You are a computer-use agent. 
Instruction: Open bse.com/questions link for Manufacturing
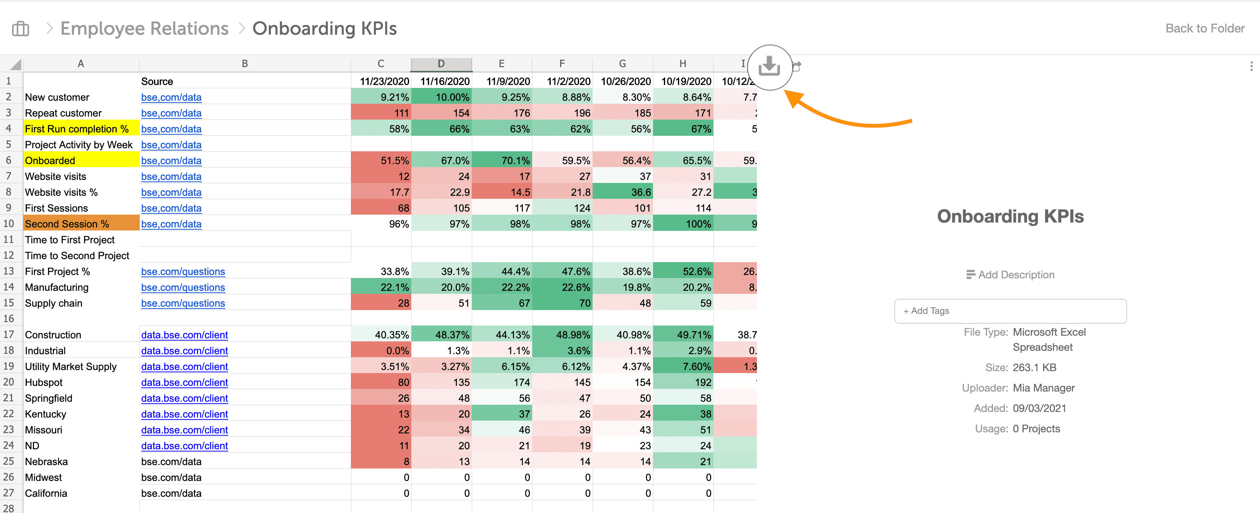tap(183, 287)
